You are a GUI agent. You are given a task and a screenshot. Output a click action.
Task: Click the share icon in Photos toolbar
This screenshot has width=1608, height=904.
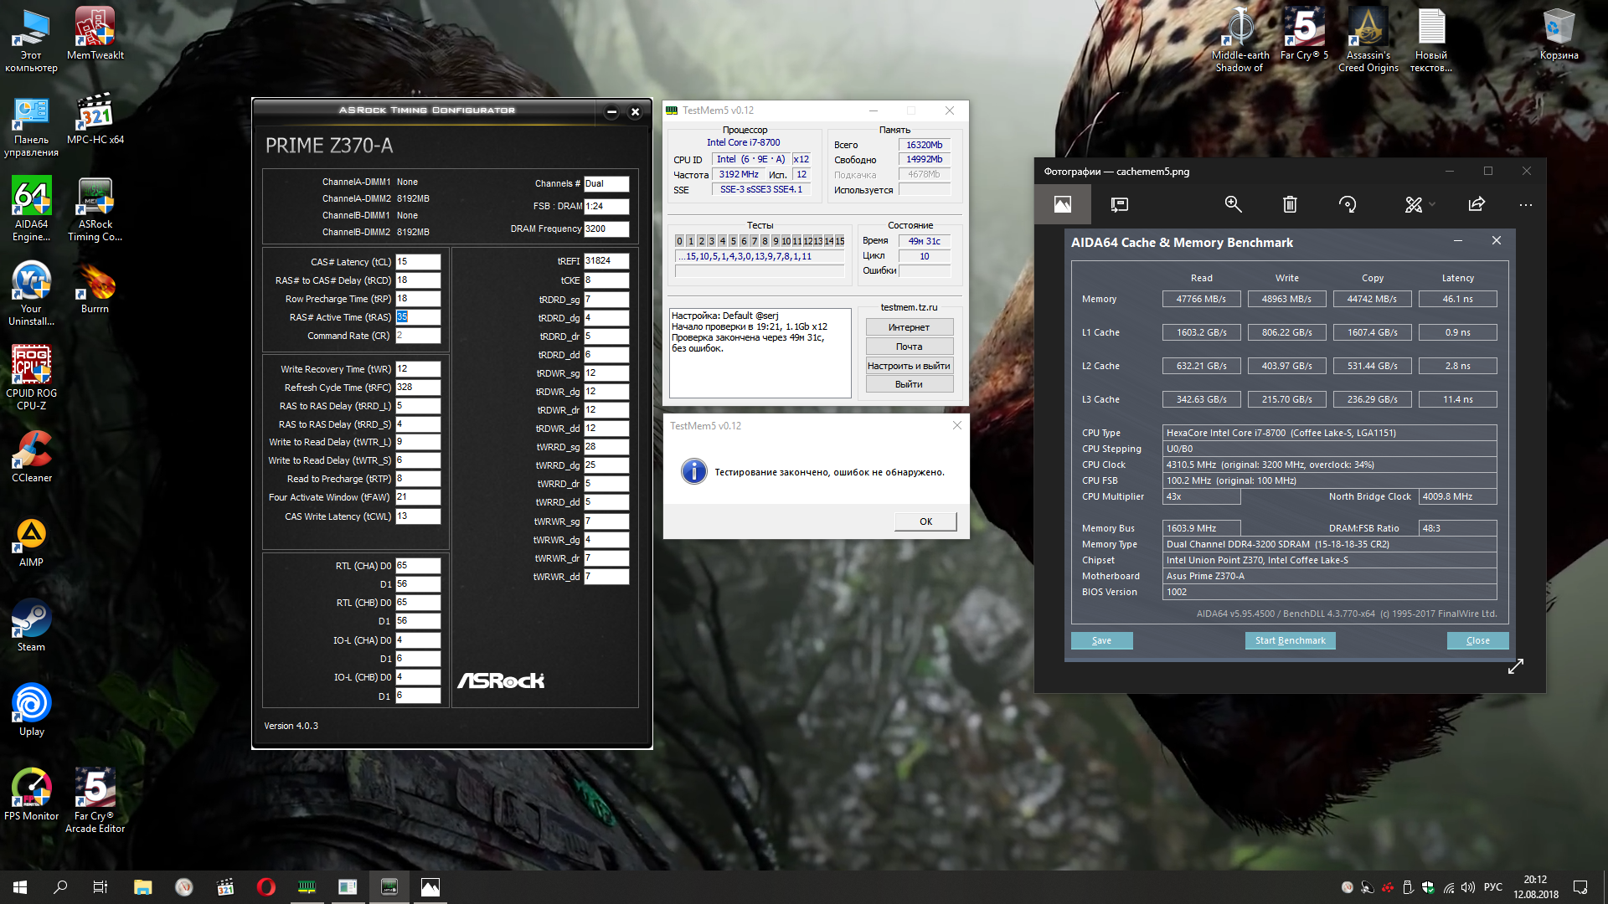coord(1477,204)
